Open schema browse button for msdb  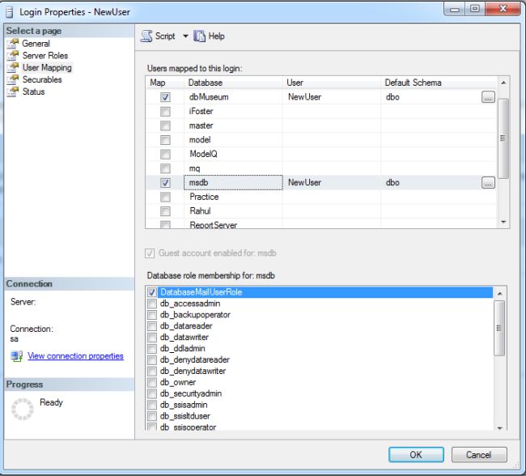tap(488, 183)
